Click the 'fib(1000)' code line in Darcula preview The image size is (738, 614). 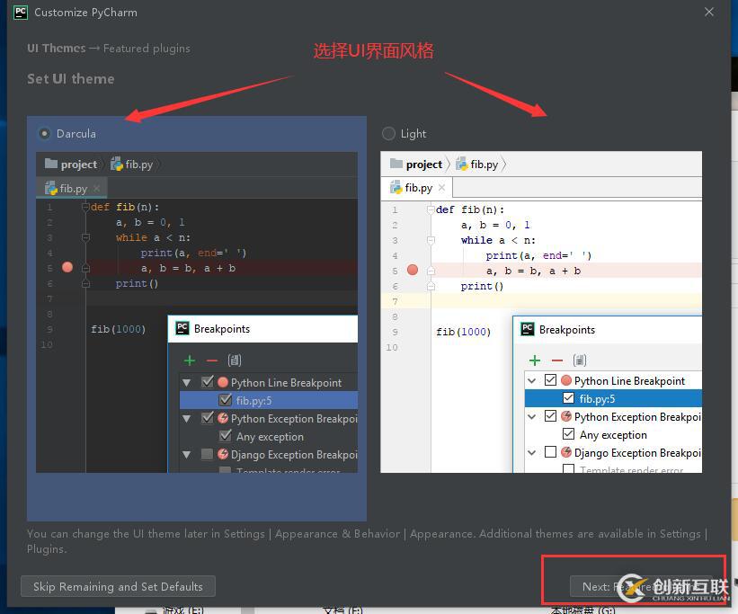[x=118, y=329]
